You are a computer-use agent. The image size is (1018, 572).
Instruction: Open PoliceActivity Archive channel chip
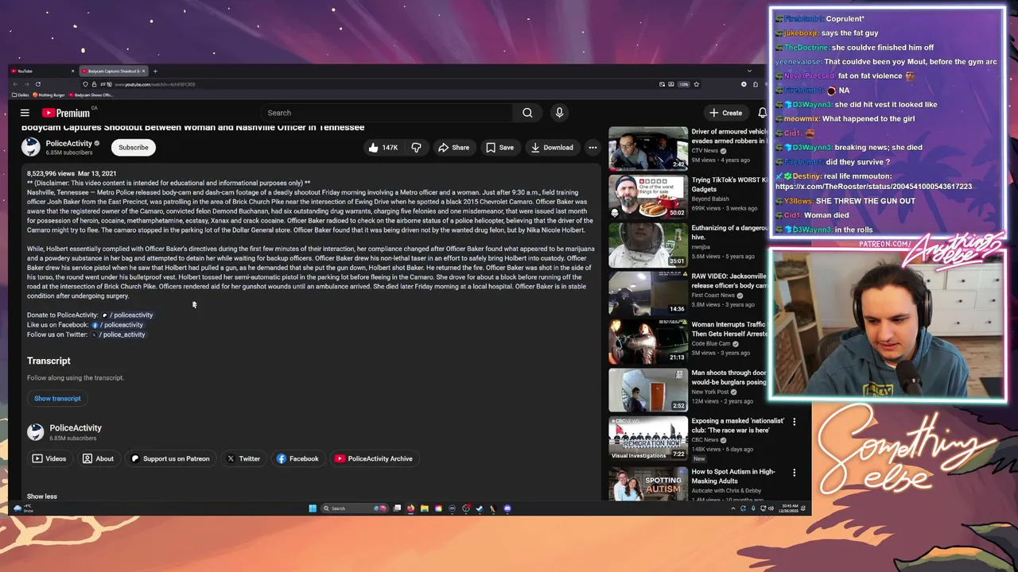click(x=374, y=458)
